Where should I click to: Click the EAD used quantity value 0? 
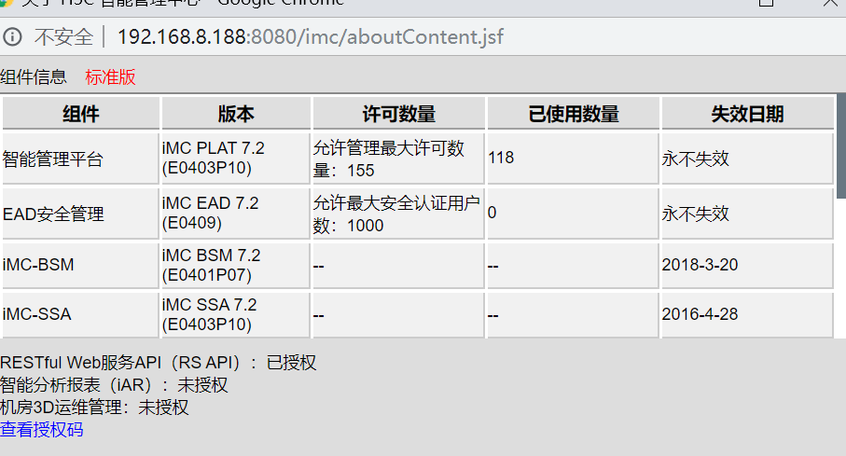[492, 213]
